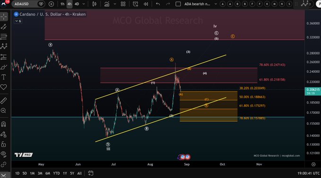Screen dimensions: 321x178
Task: Set the date range to 1D
Action: [x=17, y=173]
